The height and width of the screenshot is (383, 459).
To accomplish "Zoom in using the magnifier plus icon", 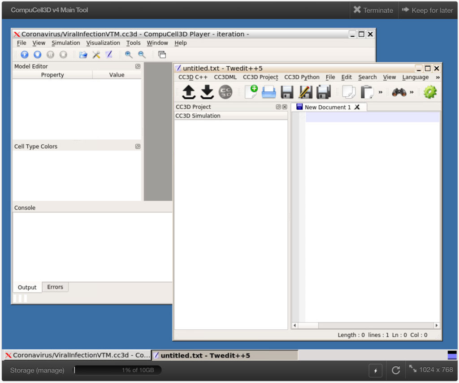I will 129,55.
